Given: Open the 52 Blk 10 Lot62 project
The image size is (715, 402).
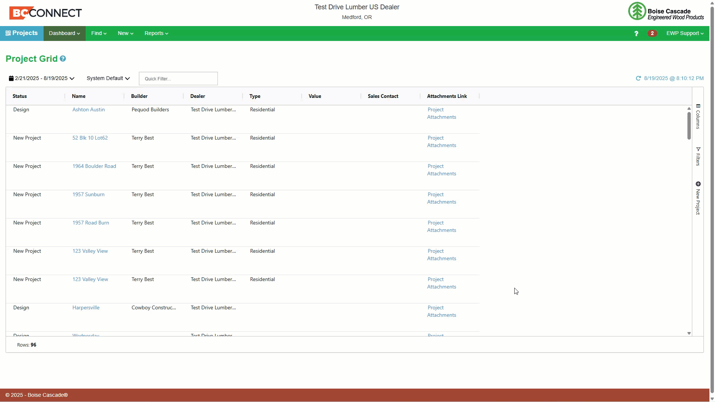Looking at the screenshot, I should (90, 138).
